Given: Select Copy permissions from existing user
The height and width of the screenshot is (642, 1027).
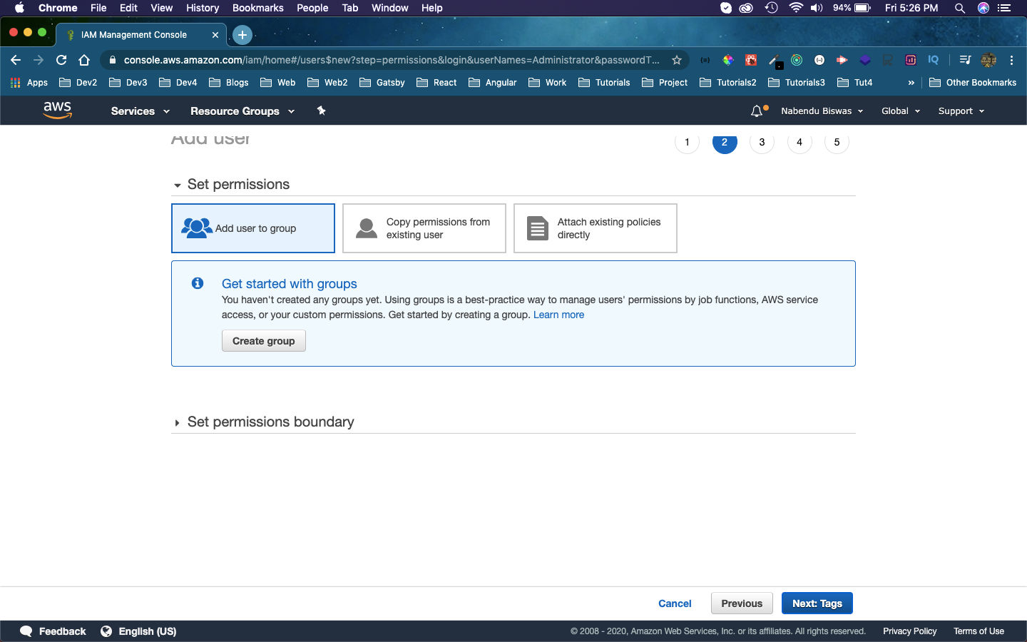Looking at the screenshot, I should point(424,228).
